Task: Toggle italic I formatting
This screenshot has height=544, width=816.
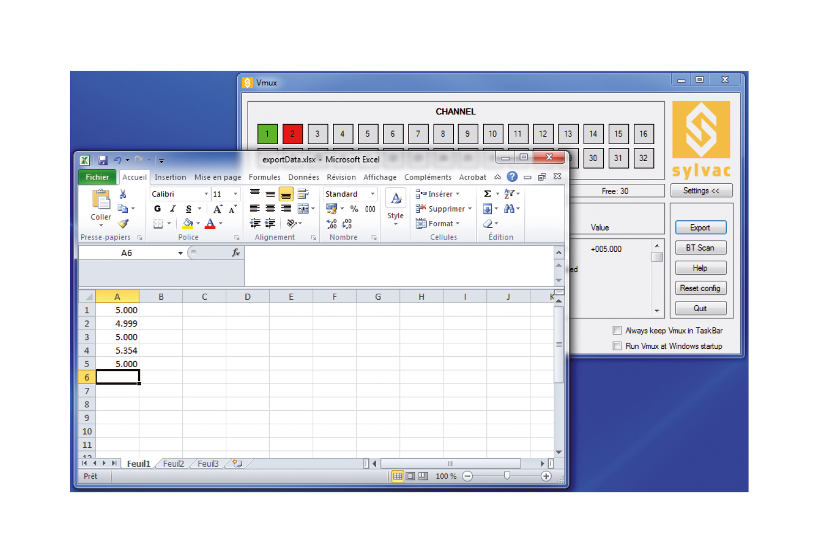Action: pos(173,208)
